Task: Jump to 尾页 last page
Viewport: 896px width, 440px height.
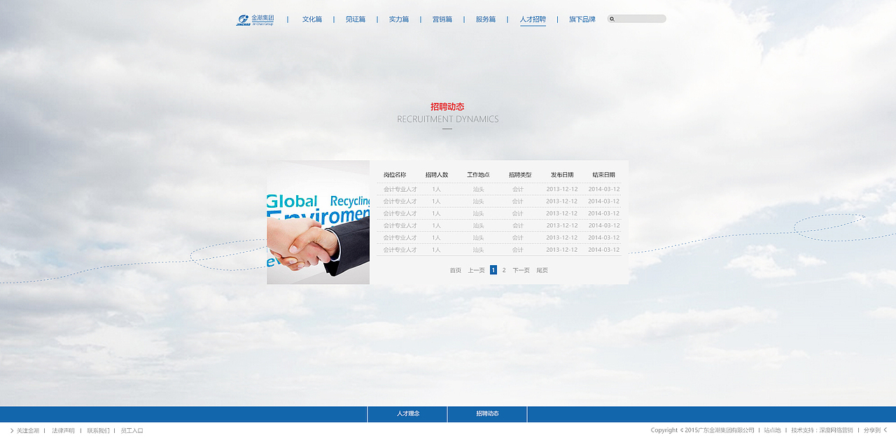Action: click(x=542, y=270)
